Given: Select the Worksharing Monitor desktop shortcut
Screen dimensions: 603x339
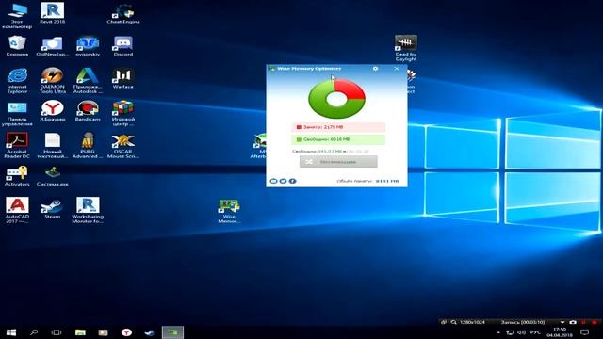Looking at the screenshot, I should tap(88, 210).
